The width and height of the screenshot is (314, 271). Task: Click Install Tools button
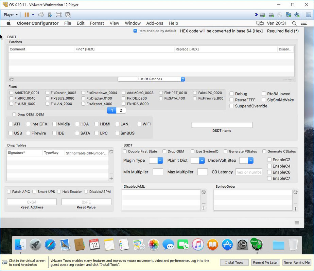234,263
